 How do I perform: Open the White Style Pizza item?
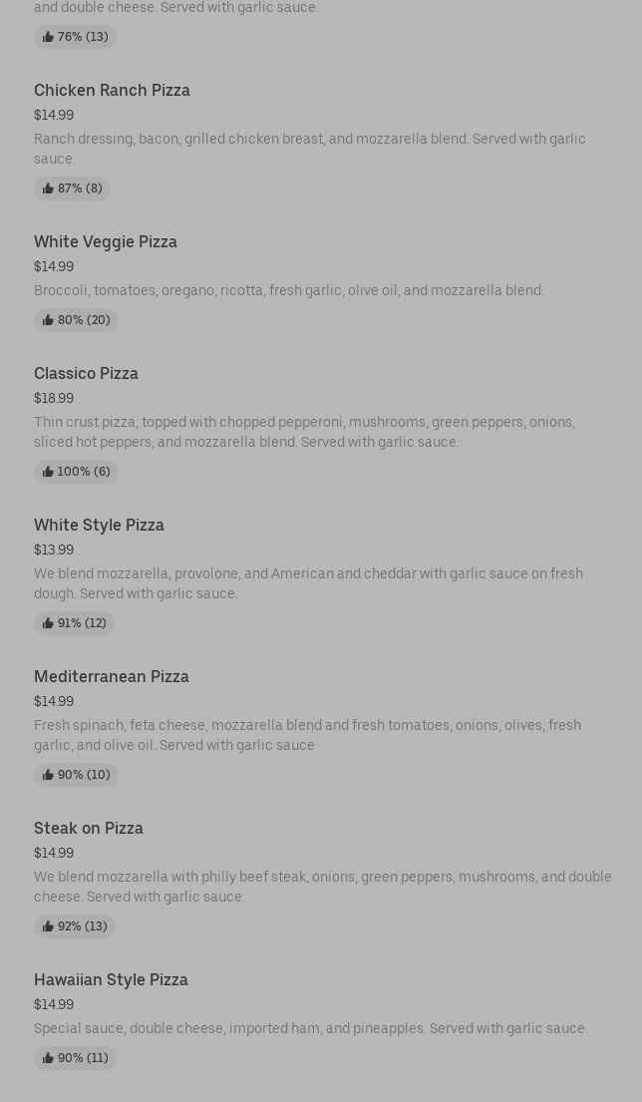(x=99, y=525)
